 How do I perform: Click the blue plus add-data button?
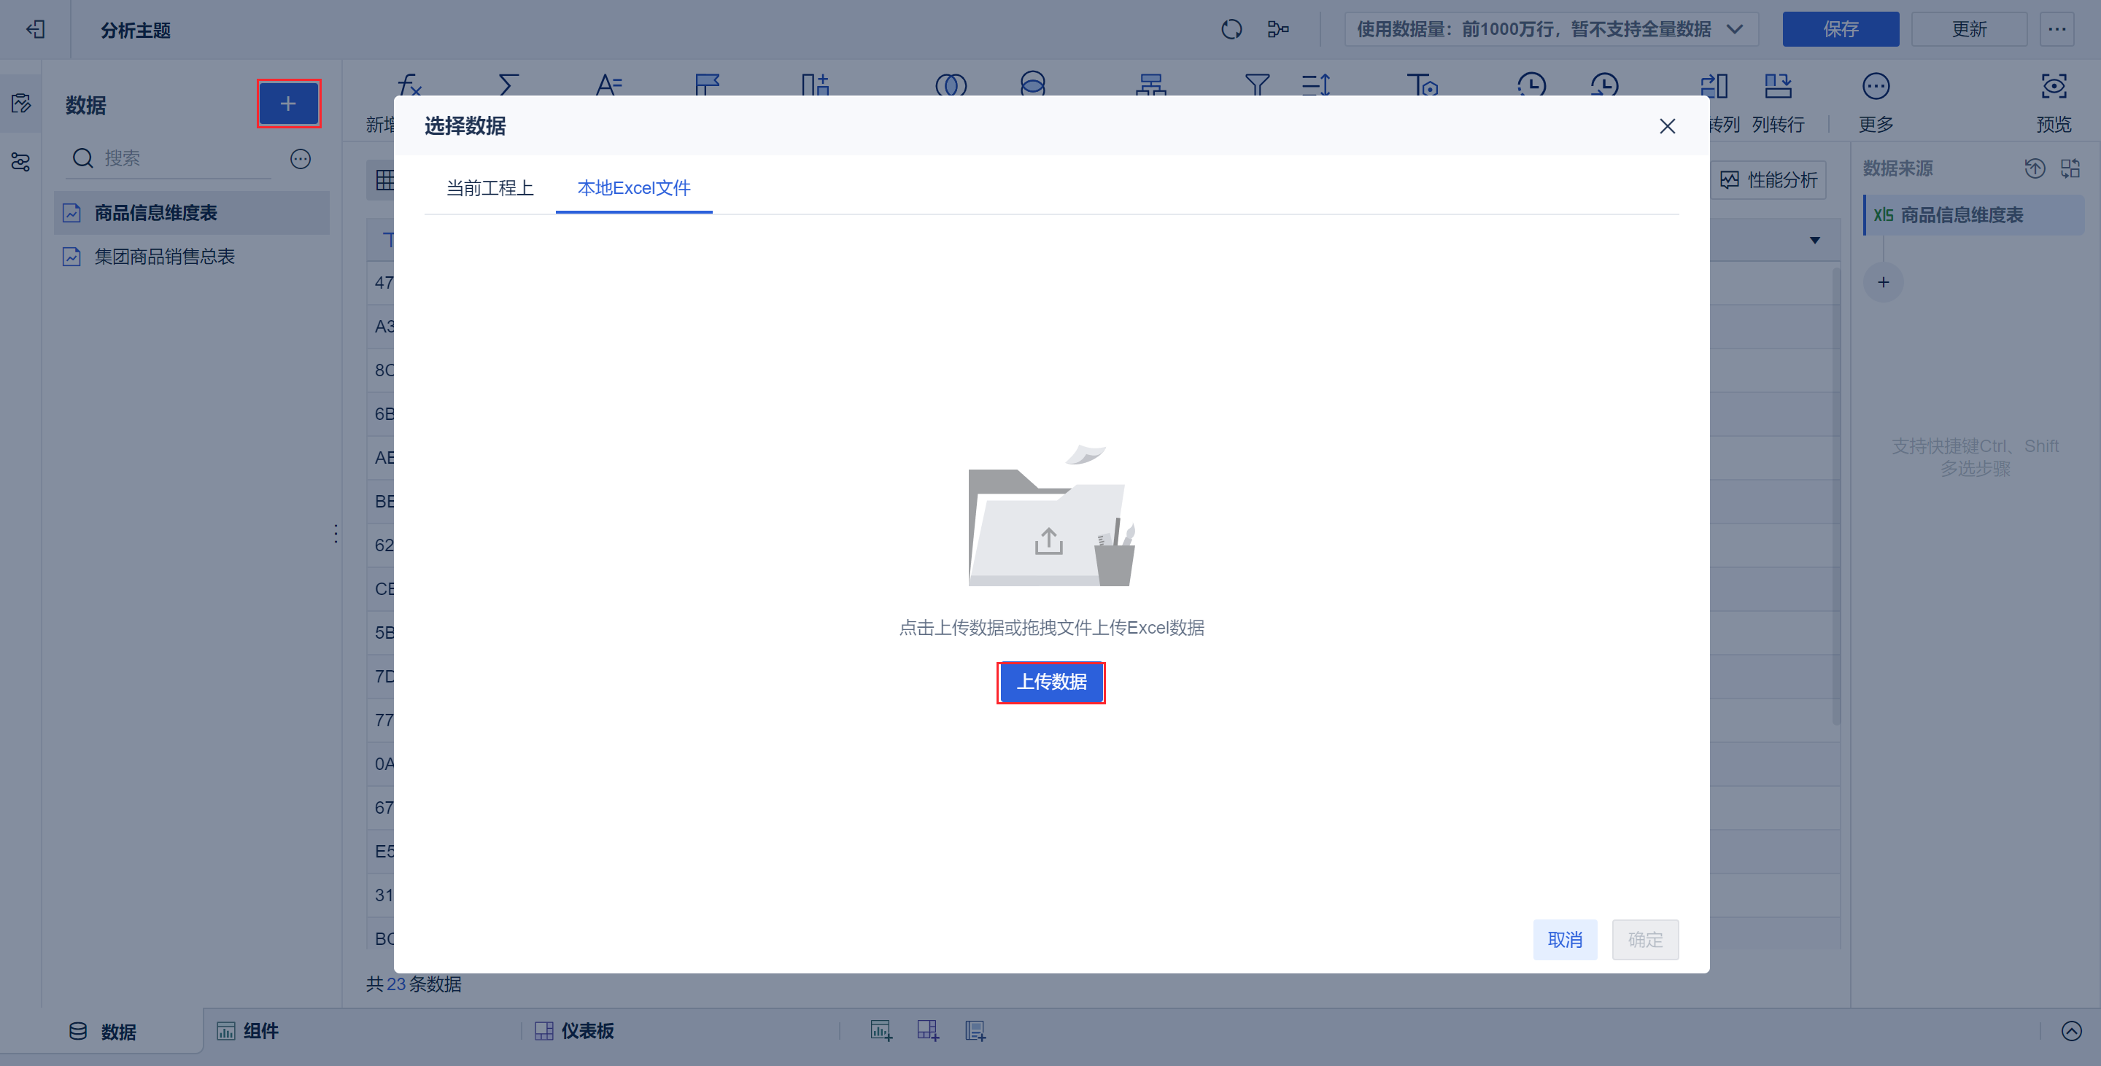click(x=288, y=104)
